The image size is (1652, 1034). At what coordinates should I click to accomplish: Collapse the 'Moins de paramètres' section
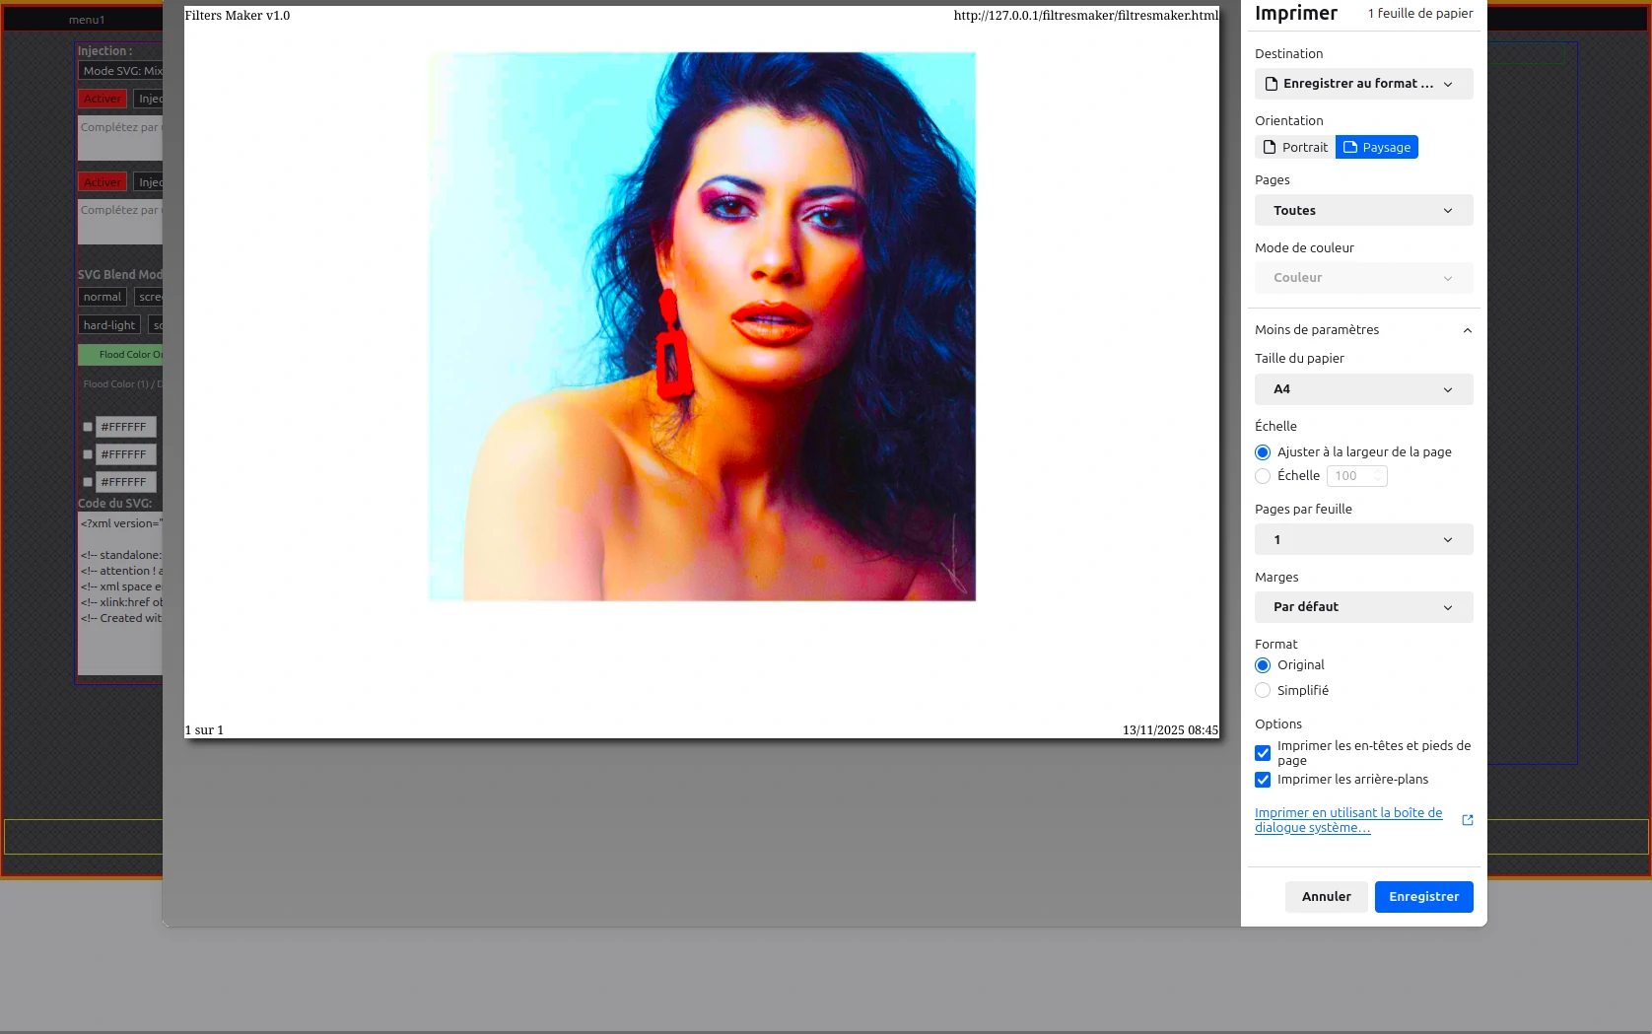(x=1363, y=330)
